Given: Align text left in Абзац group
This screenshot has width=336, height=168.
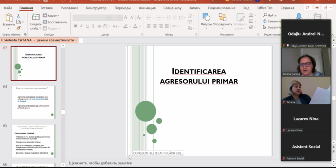Looking at the screenshot, I should coord(149,26).
